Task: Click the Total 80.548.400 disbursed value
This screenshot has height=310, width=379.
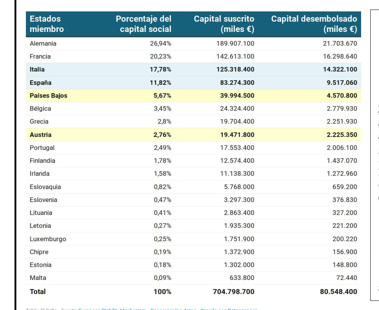Action: [338, 292]
